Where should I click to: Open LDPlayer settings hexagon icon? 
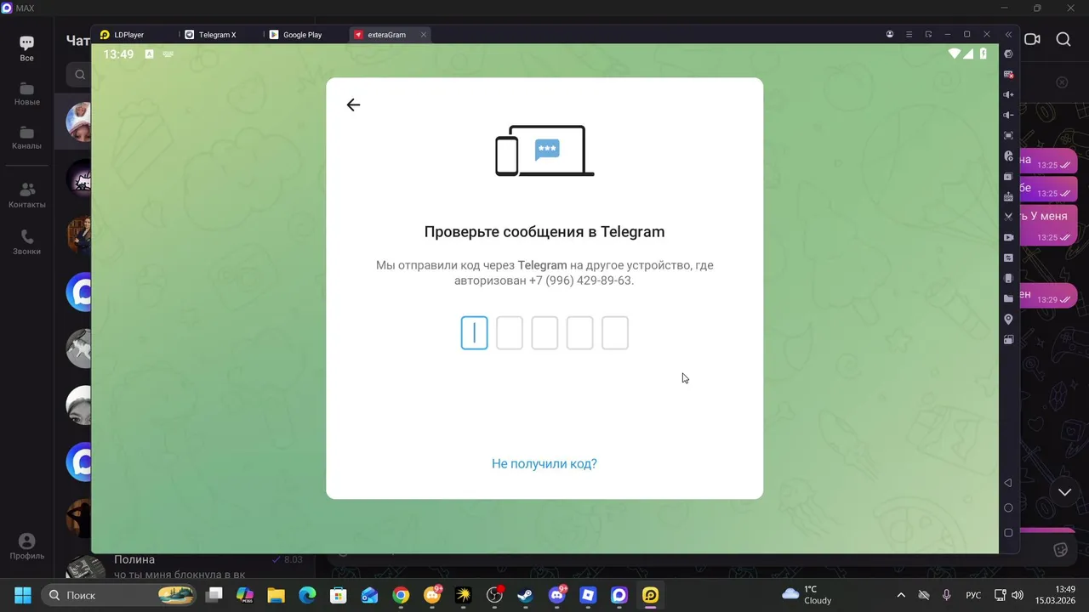(x=1009, y=54)
